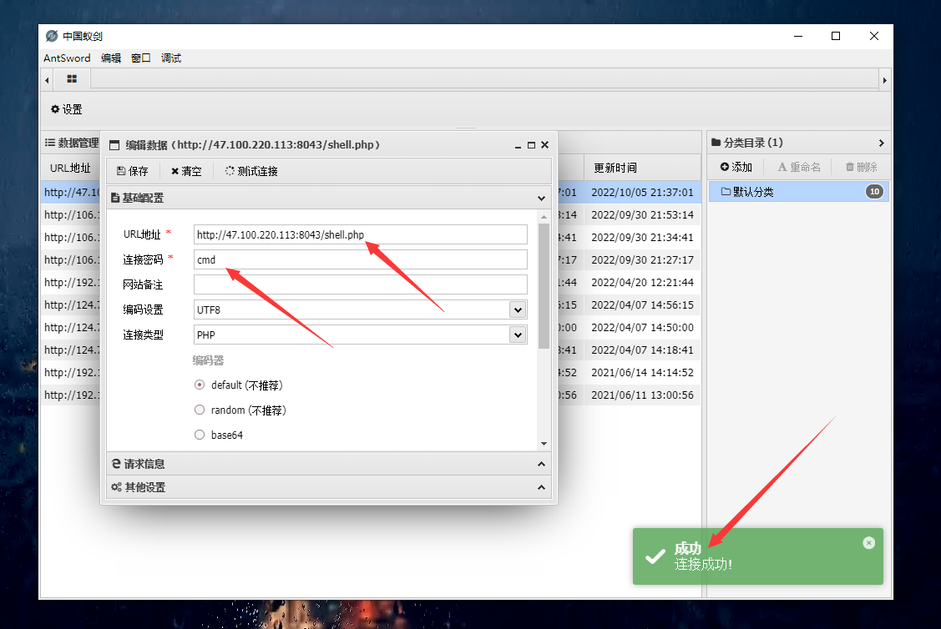Screen dimensions: 941x629
Task: Click the 重命名 category button
Action: (x=799, y=167)
